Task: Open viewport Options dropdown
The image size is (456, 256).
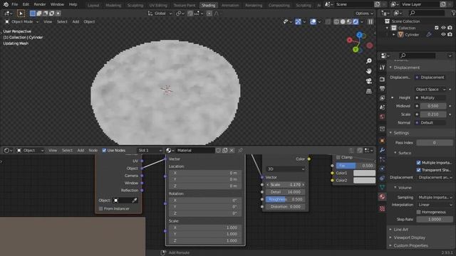Action: click(364, 14)
